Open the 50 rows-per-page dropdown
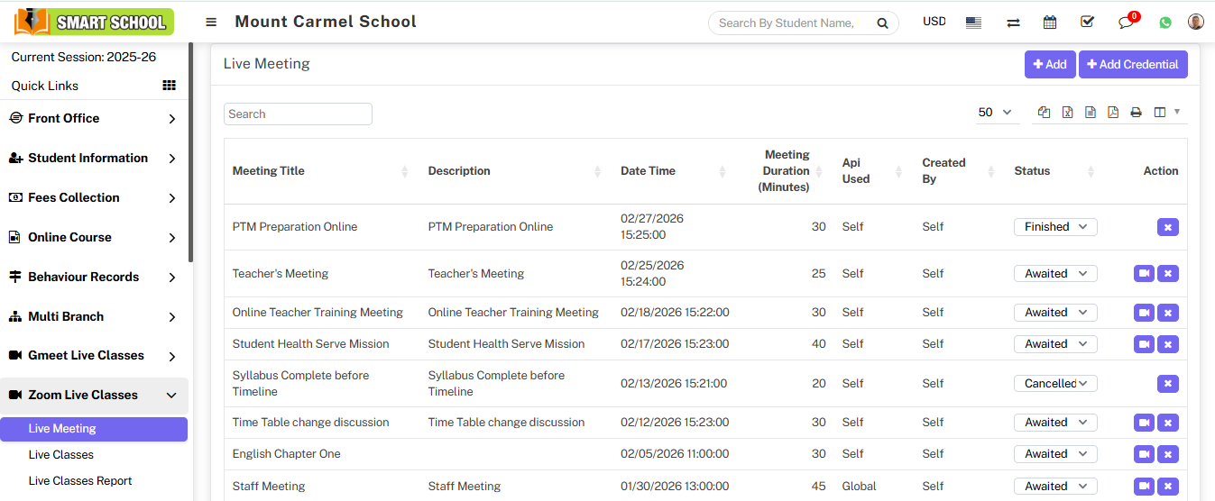 tap(995, 113)
